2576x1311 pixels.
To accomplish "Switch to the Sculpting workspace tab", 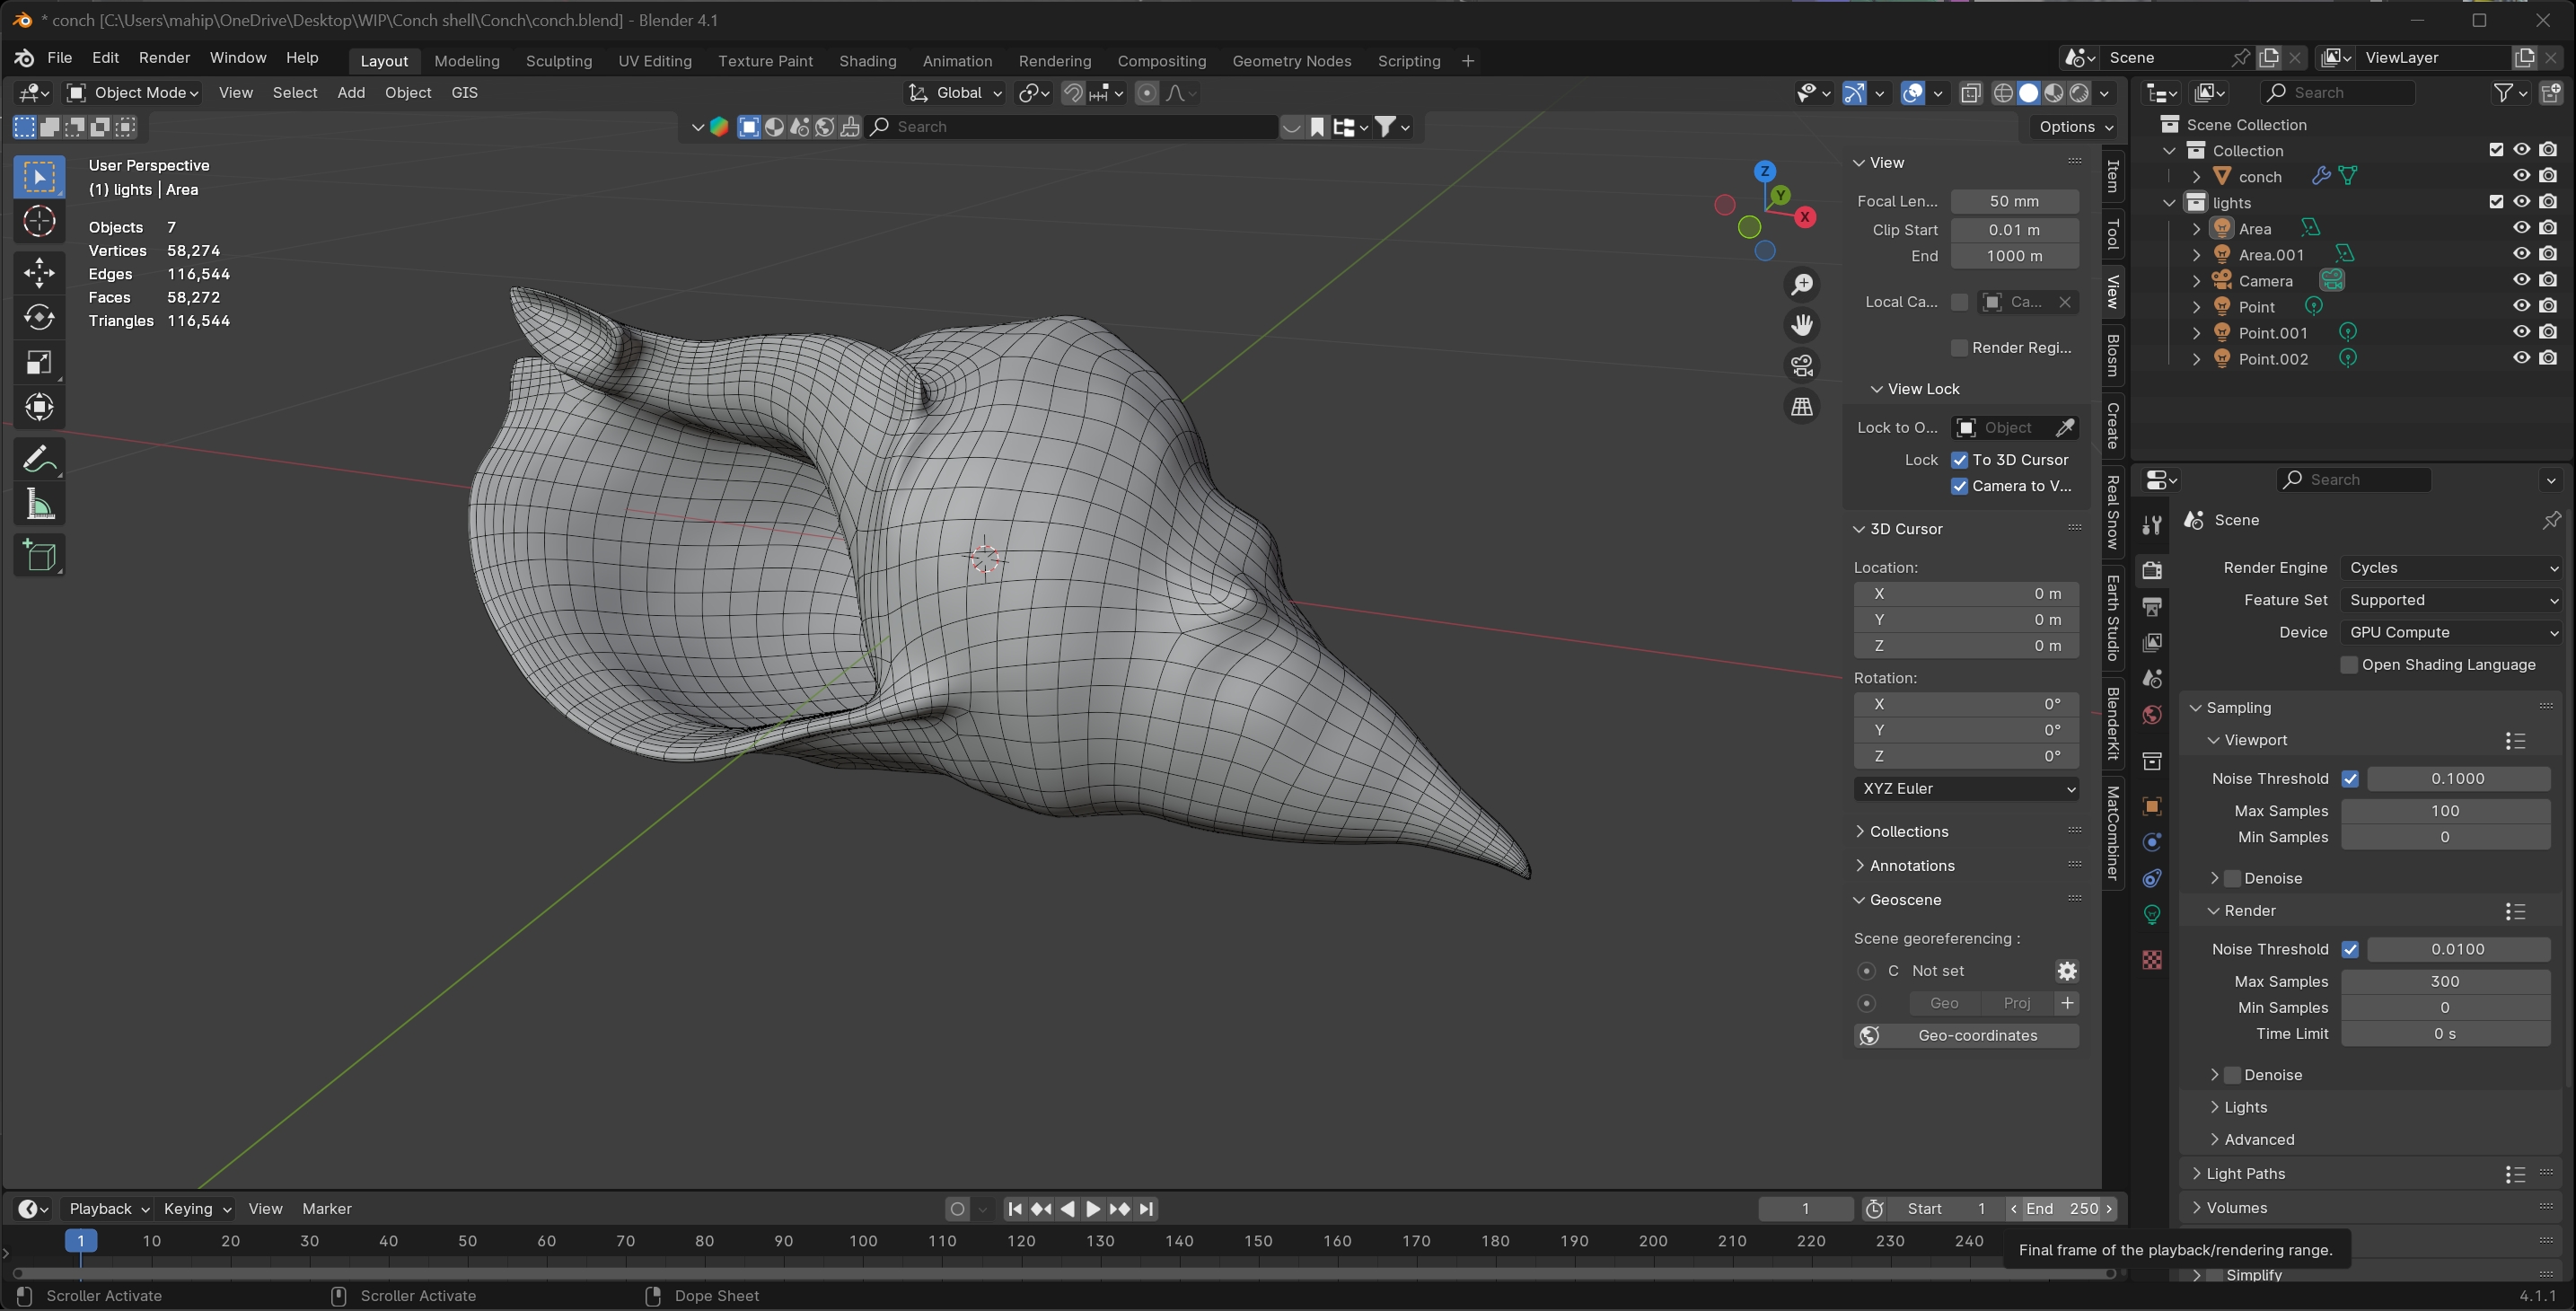I will (558, 61).
